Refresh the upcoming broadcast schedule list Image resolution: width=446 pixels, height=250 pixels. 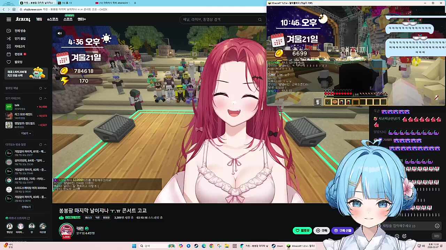40,144
